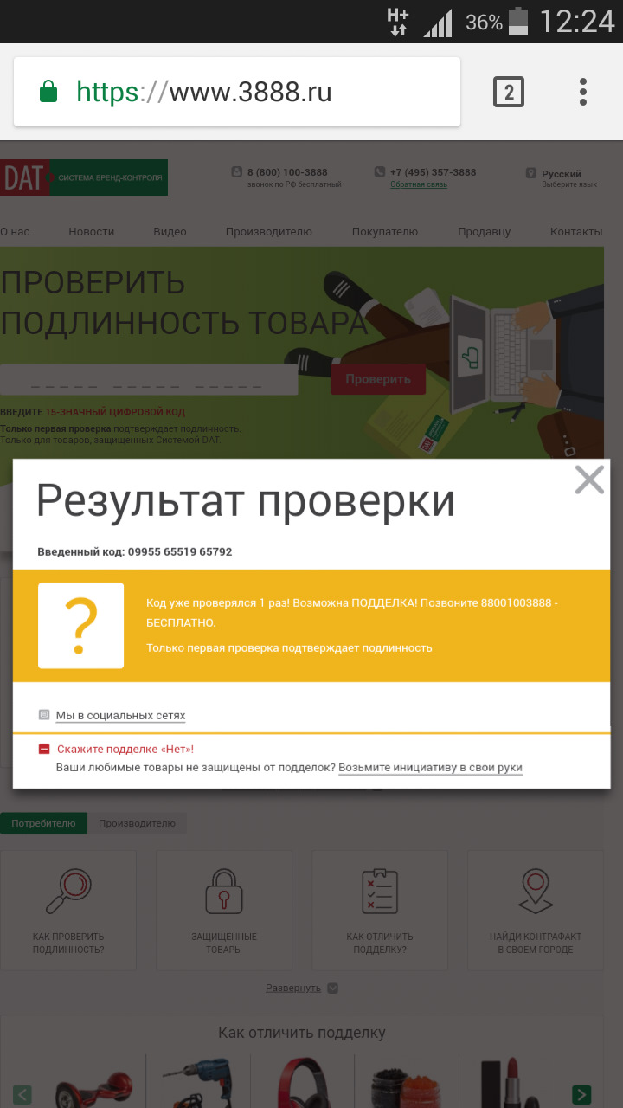This screenshot has height=1108, width=623.
Task: Tap the green secure padlock icon
Action: pyautogui.click(x=49, y=92)
